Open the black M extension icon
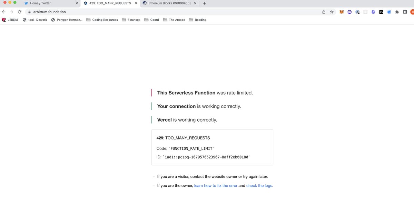This screenshot has width=414, height=205. 381,12
